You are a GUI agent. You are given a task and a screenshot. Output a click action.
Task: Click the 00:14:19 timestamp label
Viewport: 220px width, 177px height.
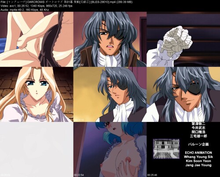(79, 120)
